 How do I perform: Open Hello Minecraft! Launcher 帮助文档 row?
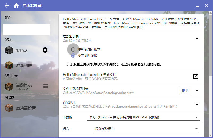point(131,77)
